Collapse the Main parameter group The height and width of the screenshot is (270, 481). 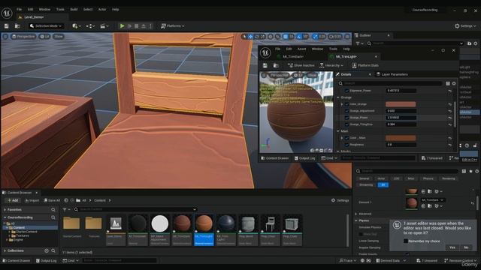(x=338, y=131)
